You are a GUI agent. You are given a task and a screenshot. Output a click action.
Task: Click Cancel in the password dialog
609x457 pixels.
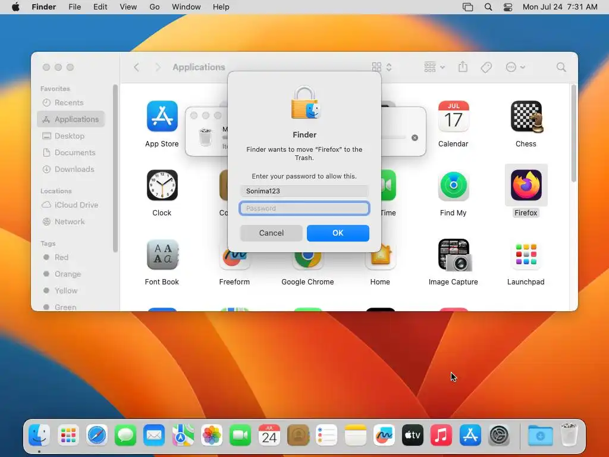point(271,233)
